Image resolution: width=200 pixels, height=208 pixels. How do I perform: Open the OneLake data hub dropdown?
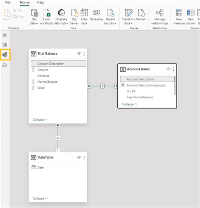tap(61, 17)
